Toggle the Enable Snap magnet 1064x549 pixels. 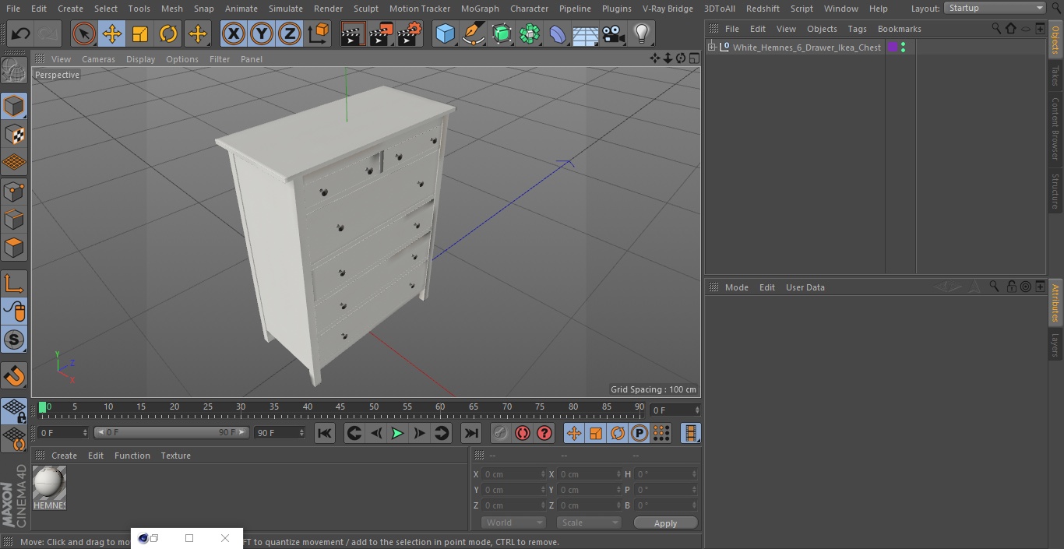[x=14, y=376]
